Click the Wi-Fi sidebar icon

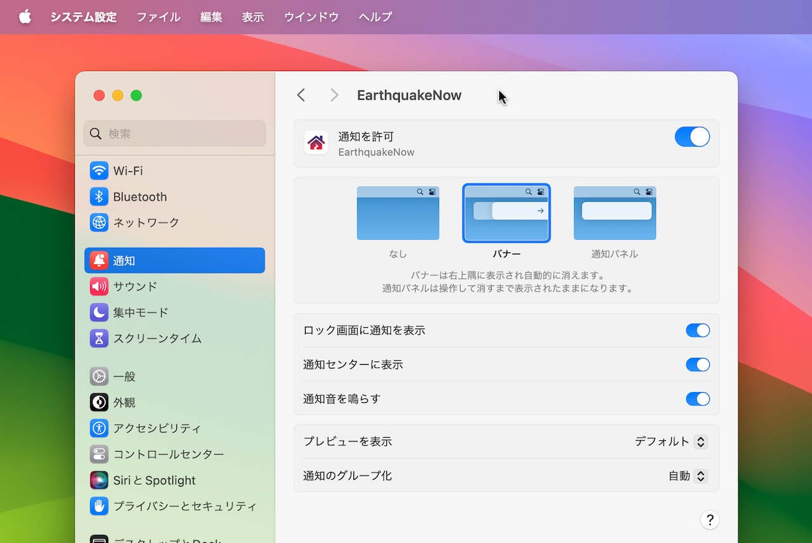pyautogui.click(x=99, y=171)
